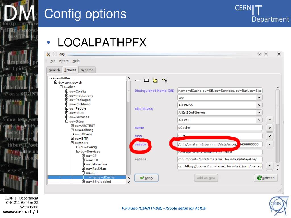Click the attribute panel vertical scrollbar

(278, 126)
